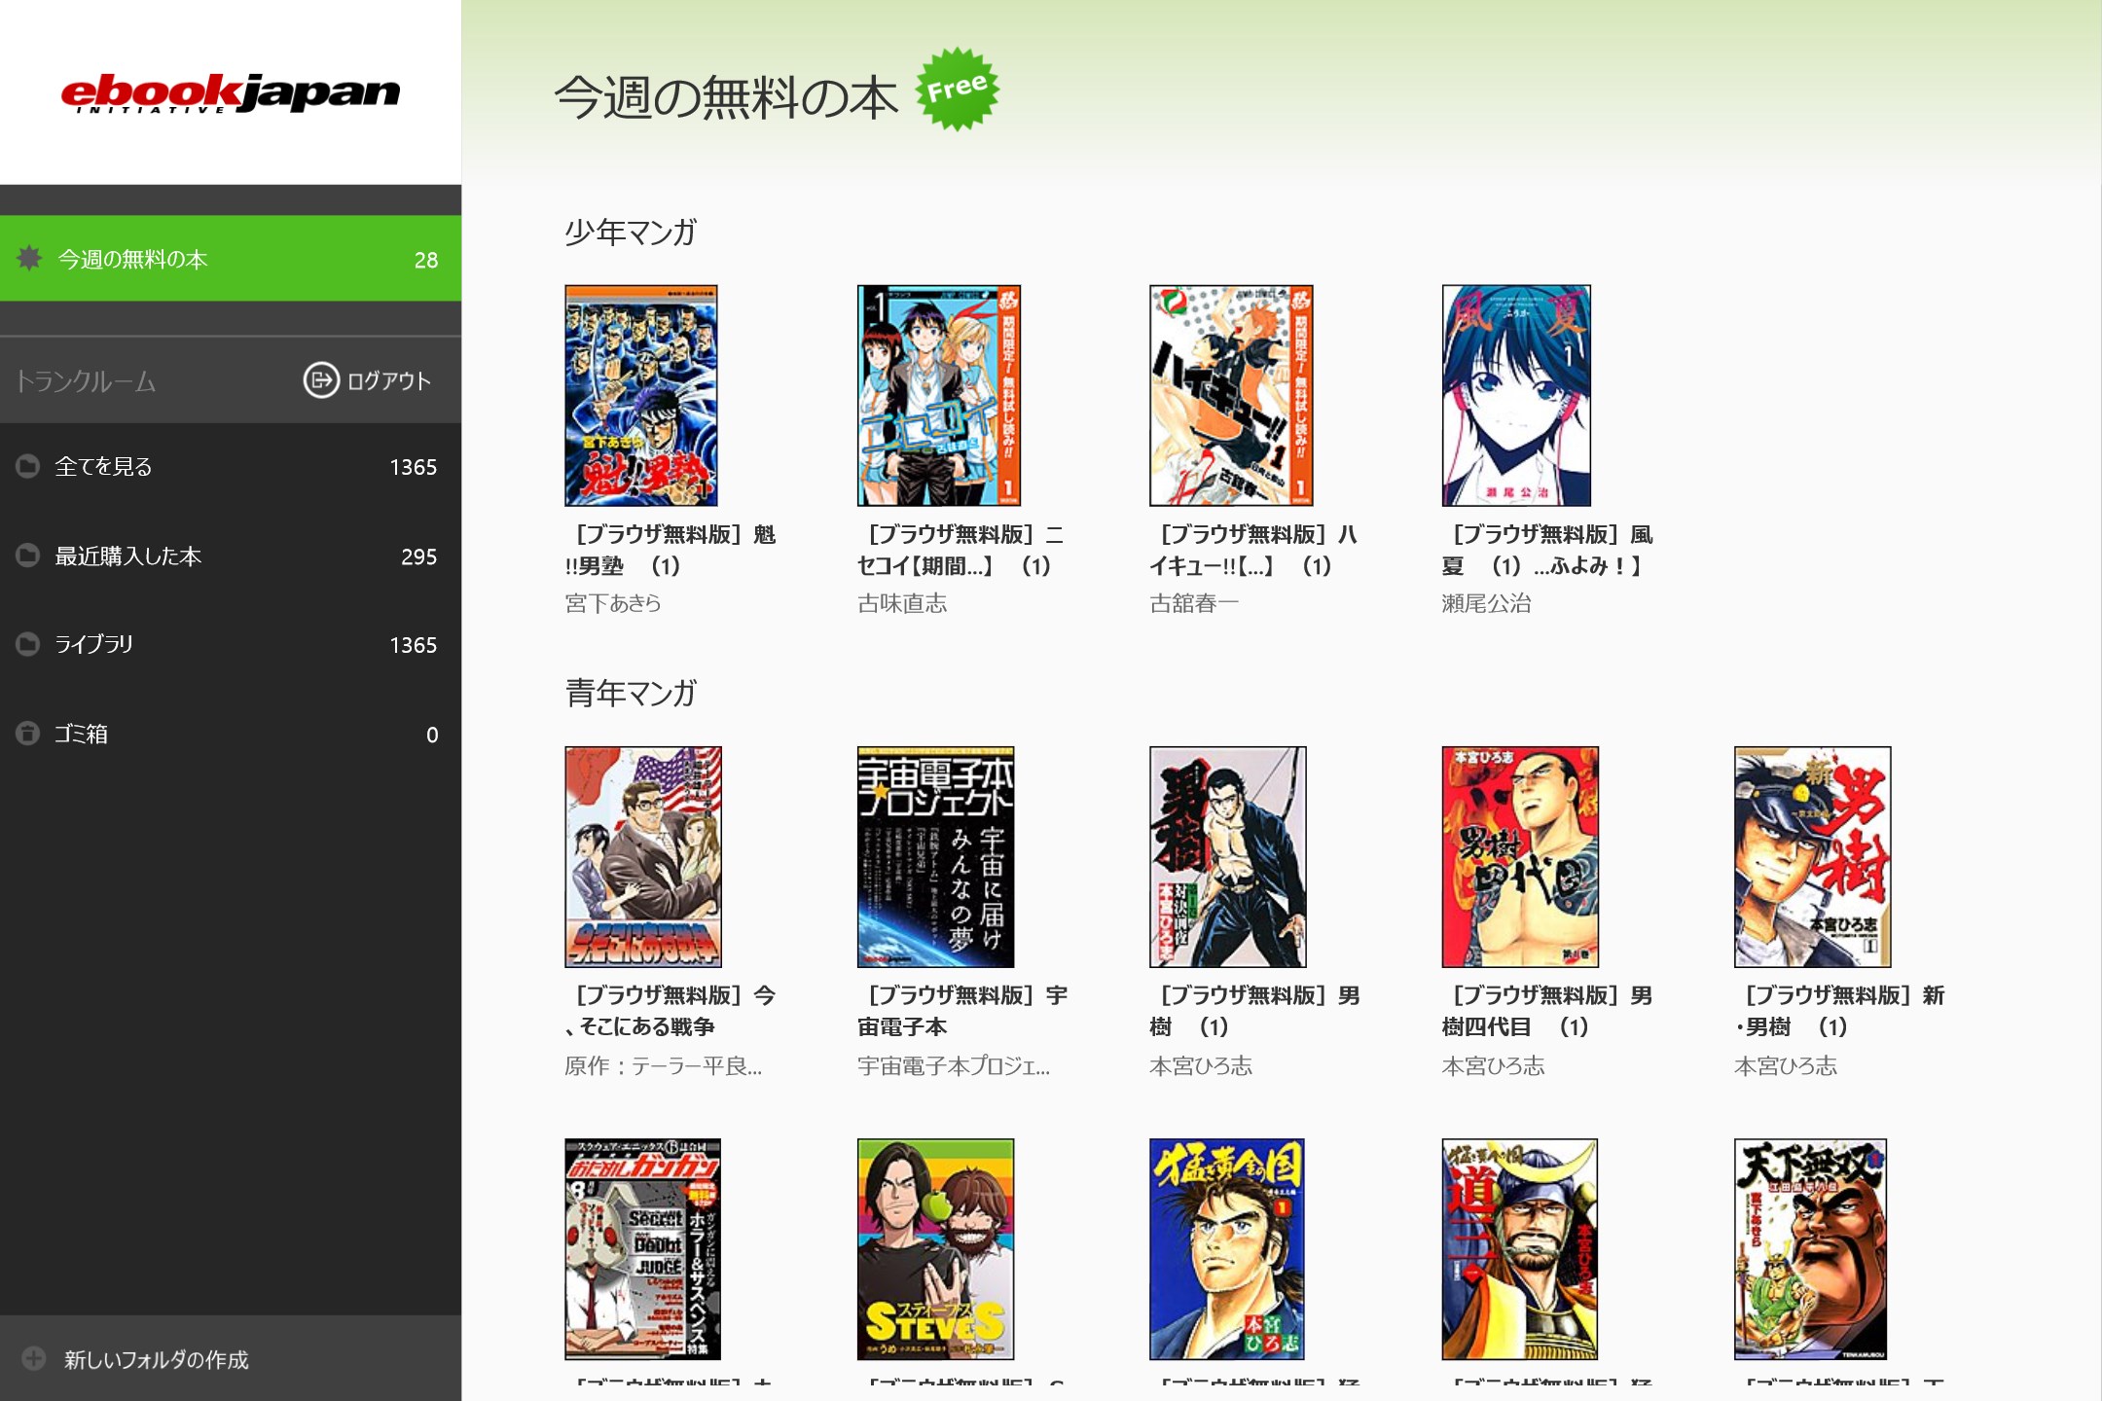The image size is (2102, 1401).
Task: Open the ゴミ箱 entry
Action: point(231,735)
